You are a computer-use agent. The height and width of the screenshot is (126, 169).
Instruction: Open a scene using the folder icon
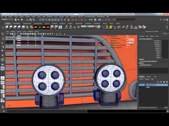pyautogui.click(x=19, y=20)
